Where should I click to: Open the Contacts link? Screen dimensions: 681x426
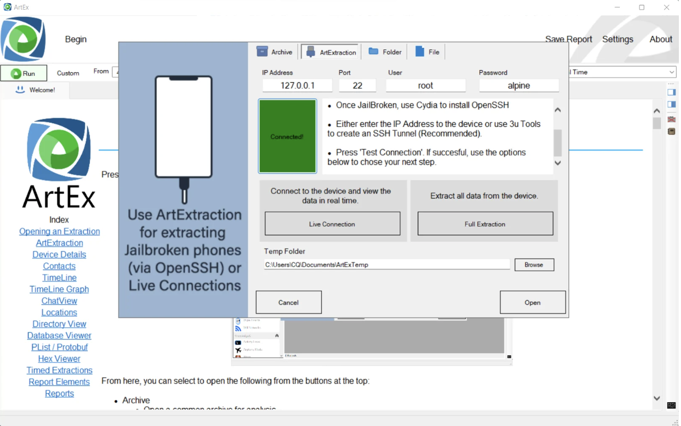(59, 266)
